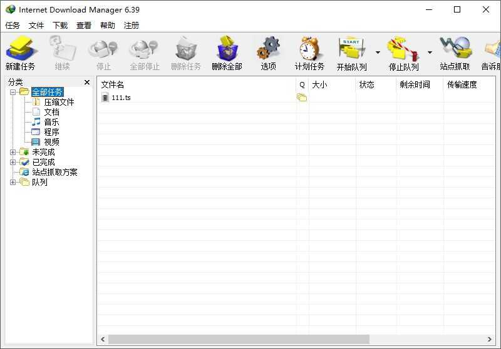Open the 注册 menu
The image size is (501, 349).
[x=132, y=25]
